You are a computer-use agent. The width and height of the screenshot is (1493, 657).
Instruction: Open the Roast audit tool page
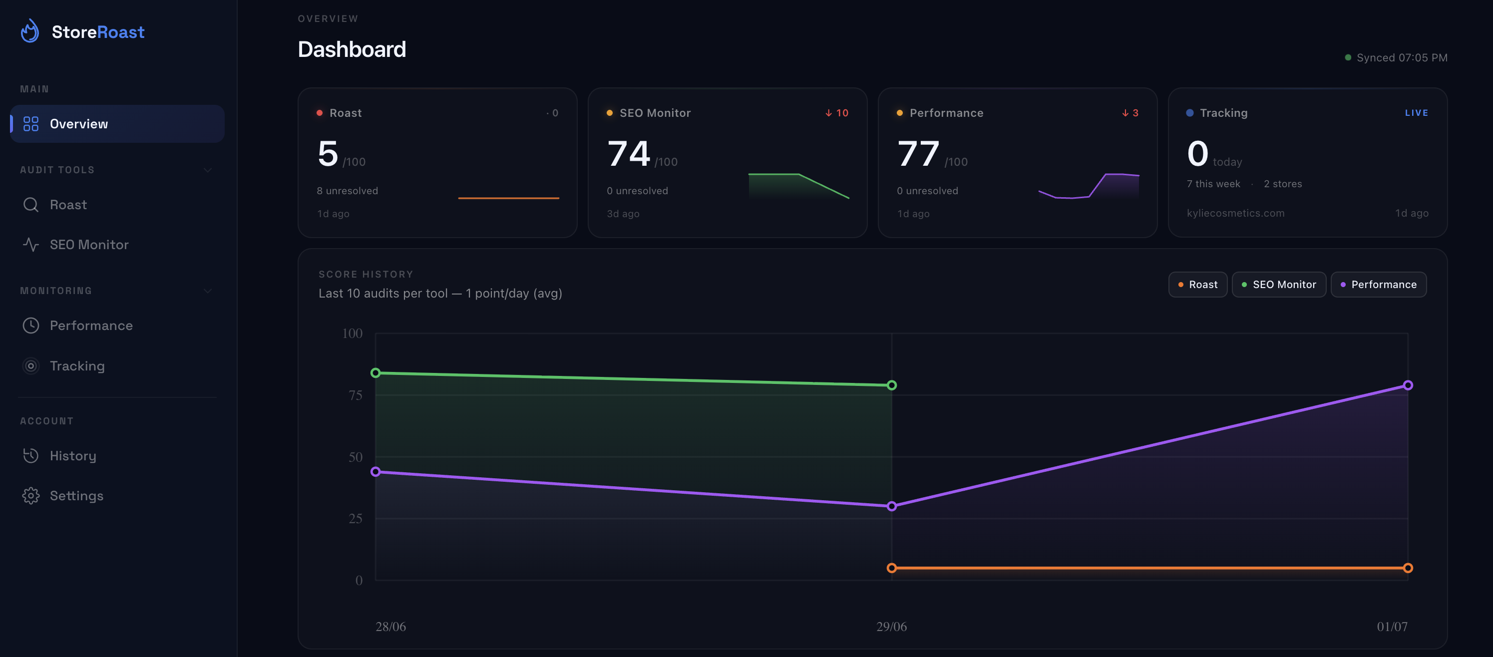click(x=118, y=205)
